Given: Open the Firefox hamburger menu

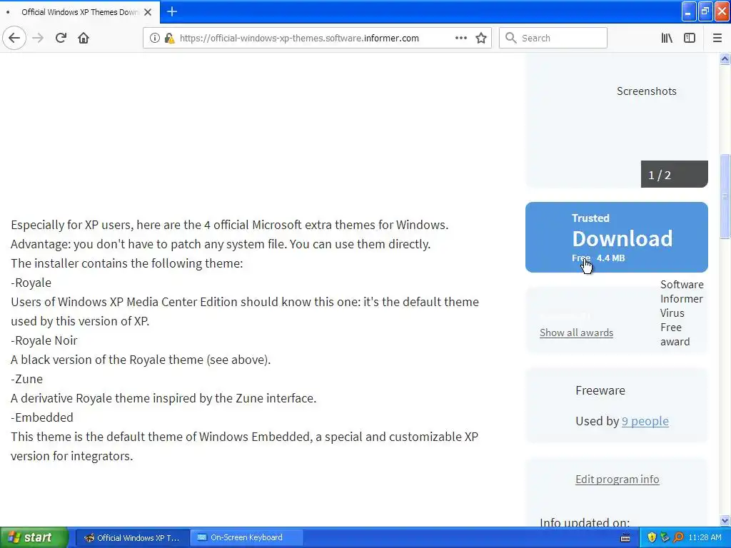Looking at the screenshot, I should click(717, 38).
